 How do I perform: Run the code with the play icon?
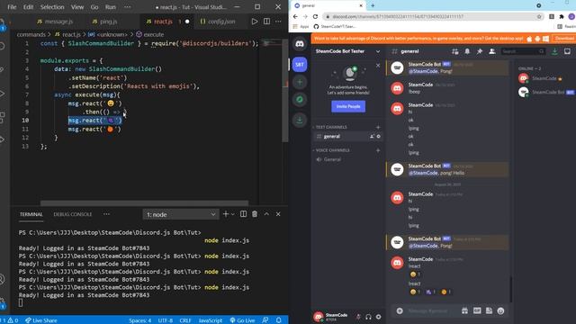click(254, 22)
